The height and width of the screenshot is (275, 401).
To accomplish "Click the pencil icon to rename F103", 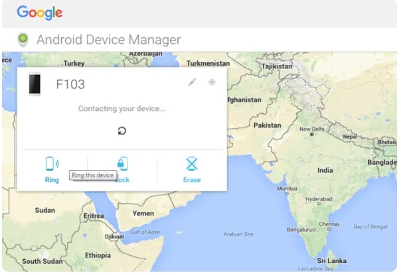I will coord(192,82).
